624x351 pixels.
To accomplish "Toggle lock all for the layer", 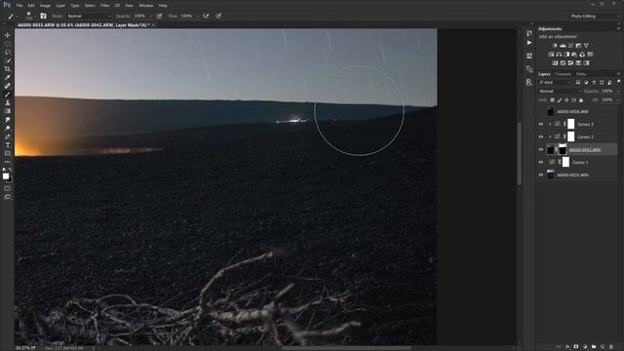I will point(581,99).
